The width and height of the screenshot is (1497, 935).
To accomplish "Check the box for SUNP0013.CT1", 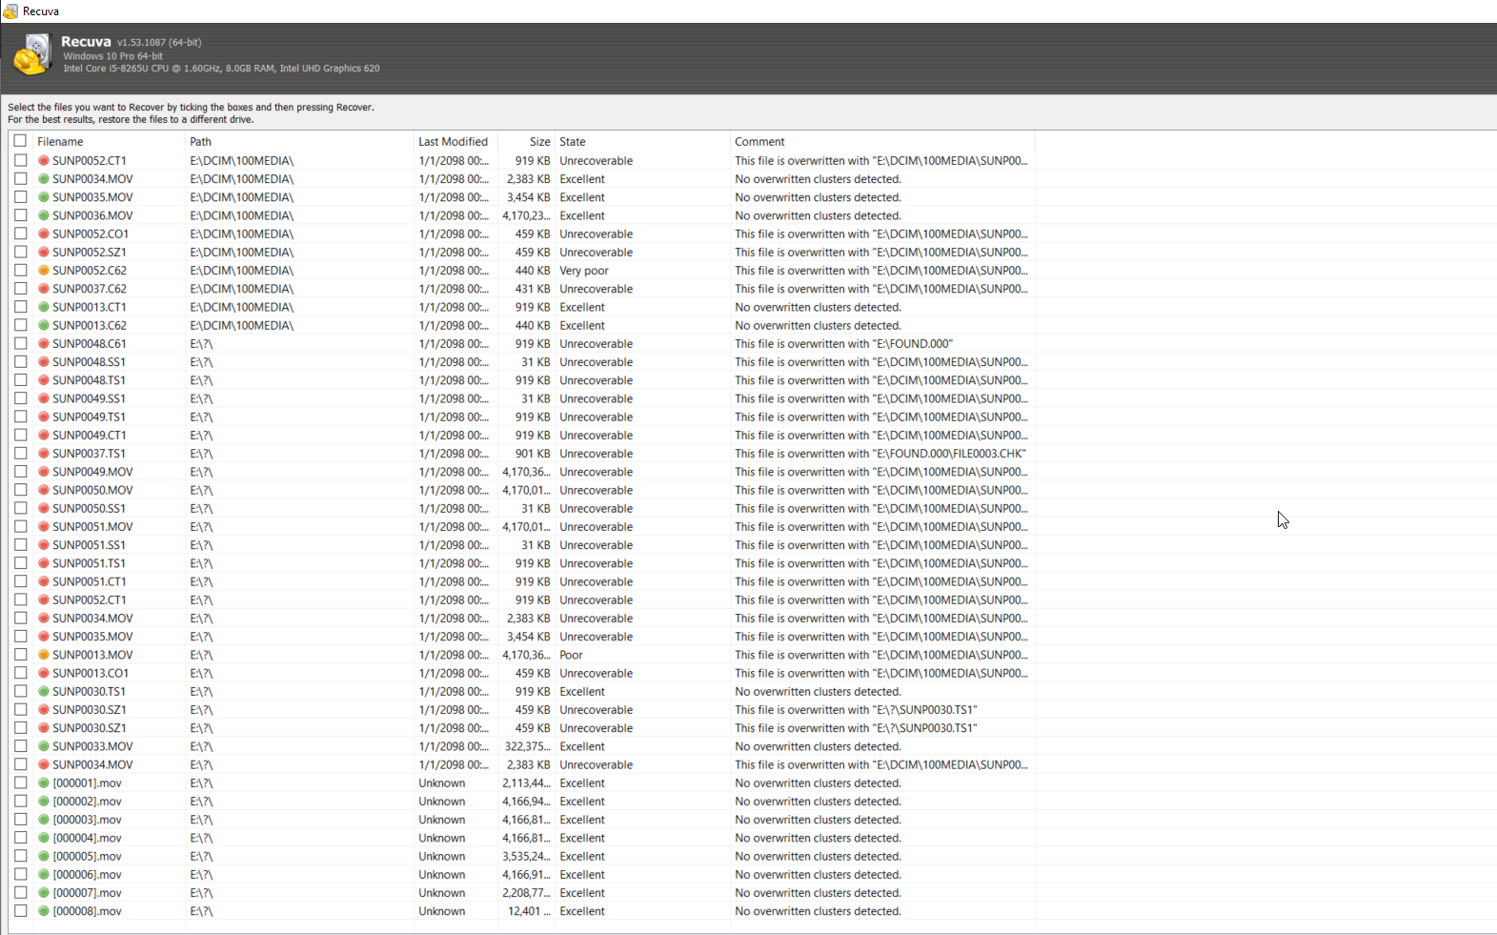I will pos(20,307).
